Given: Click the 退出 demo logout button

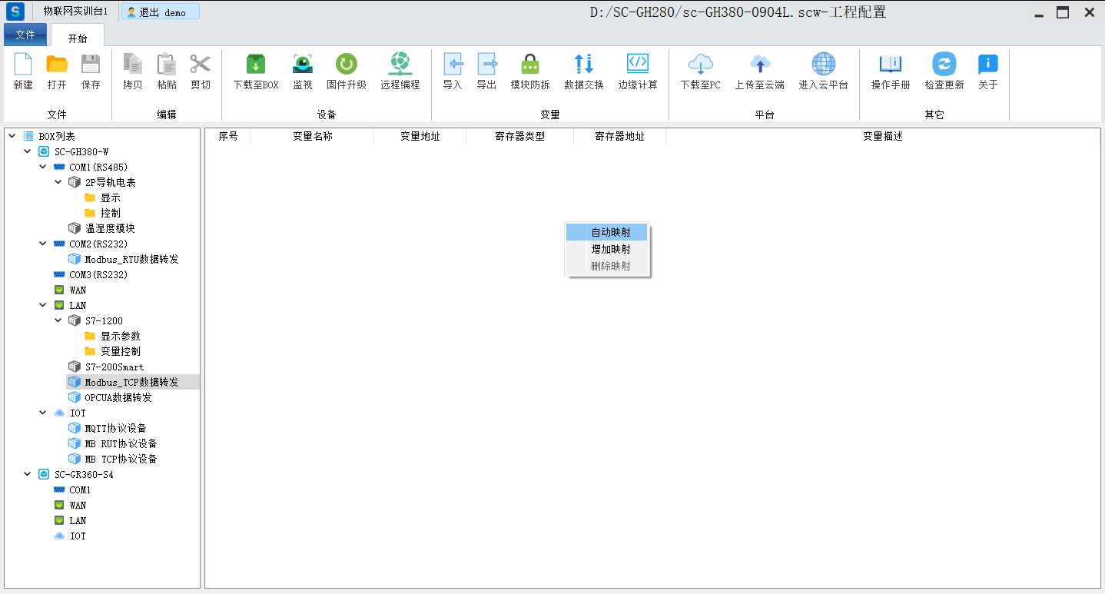Looking at the screenshot, I should click(x=161, y=12).
